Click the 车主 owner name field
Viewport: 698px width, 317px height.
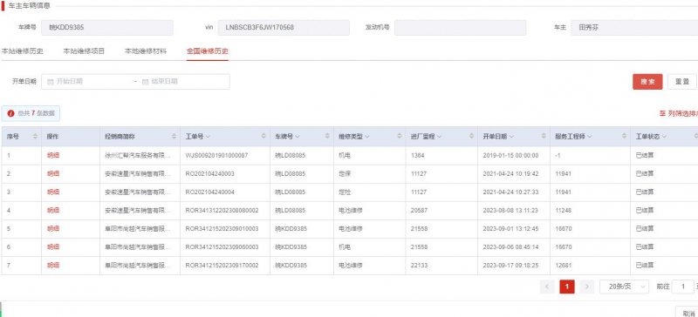point(634,28)
